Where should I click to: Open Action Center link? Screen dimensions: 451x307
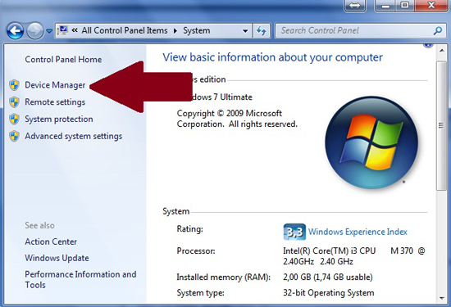51,242
